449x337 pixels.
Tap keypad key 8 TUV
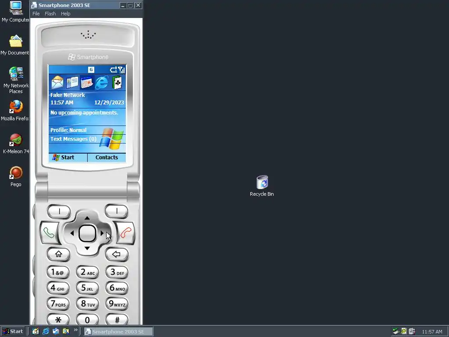[x=87, y=304]
